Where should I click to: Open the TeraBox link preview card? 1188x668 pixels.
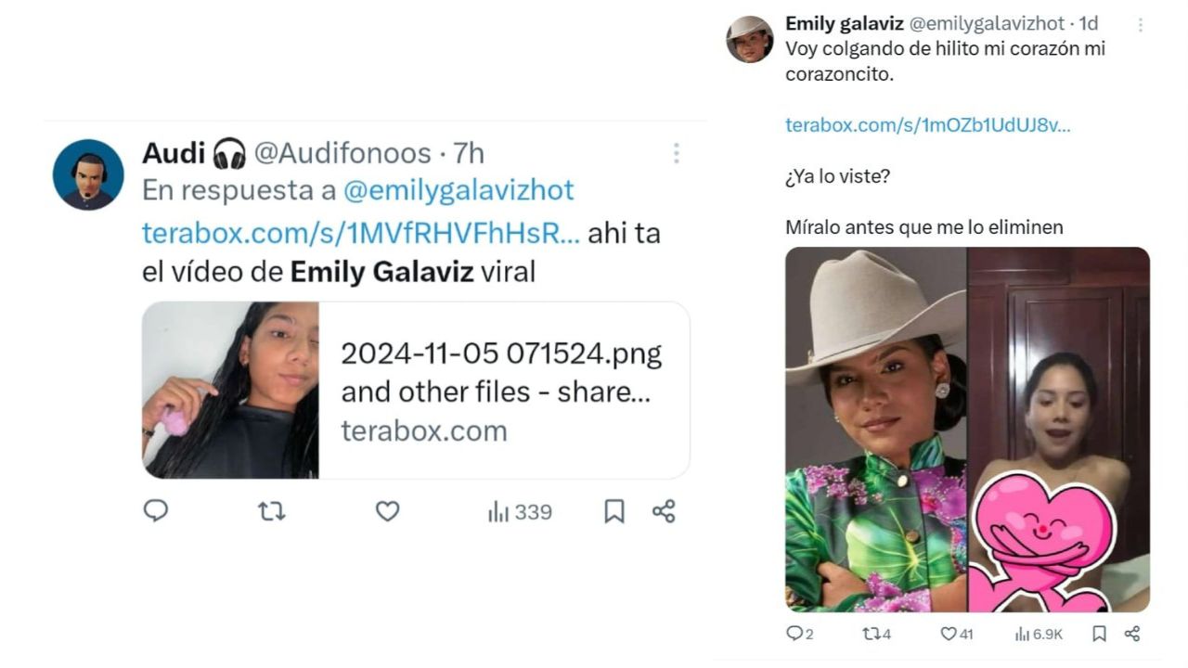(x=418, y=390)
